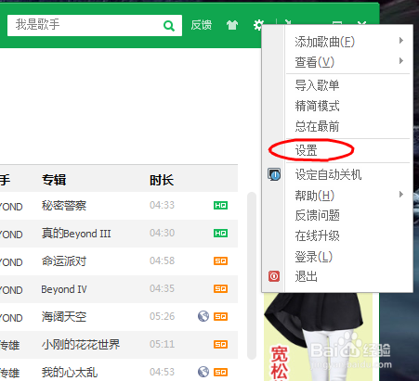The height and width of the screenshot is (381, 419).
Task: Click duration 05:26 cell
Action: click(162, 316)
